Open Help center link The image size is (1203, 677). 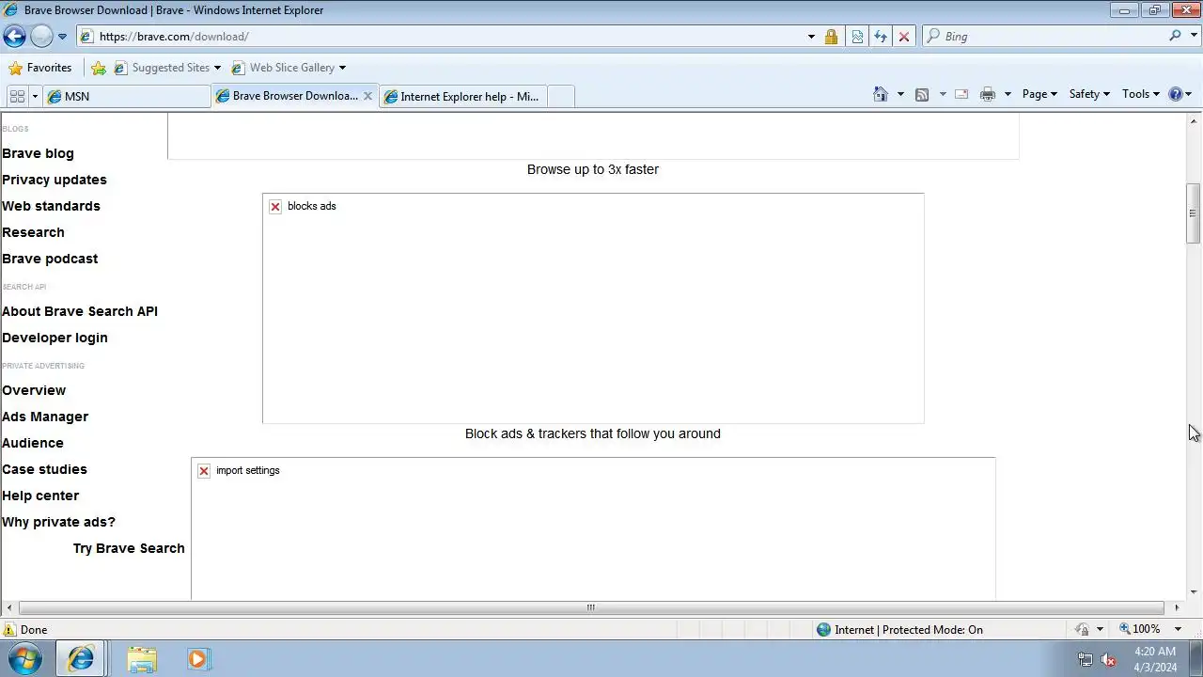pyautogui.click(x=40, y=496)
